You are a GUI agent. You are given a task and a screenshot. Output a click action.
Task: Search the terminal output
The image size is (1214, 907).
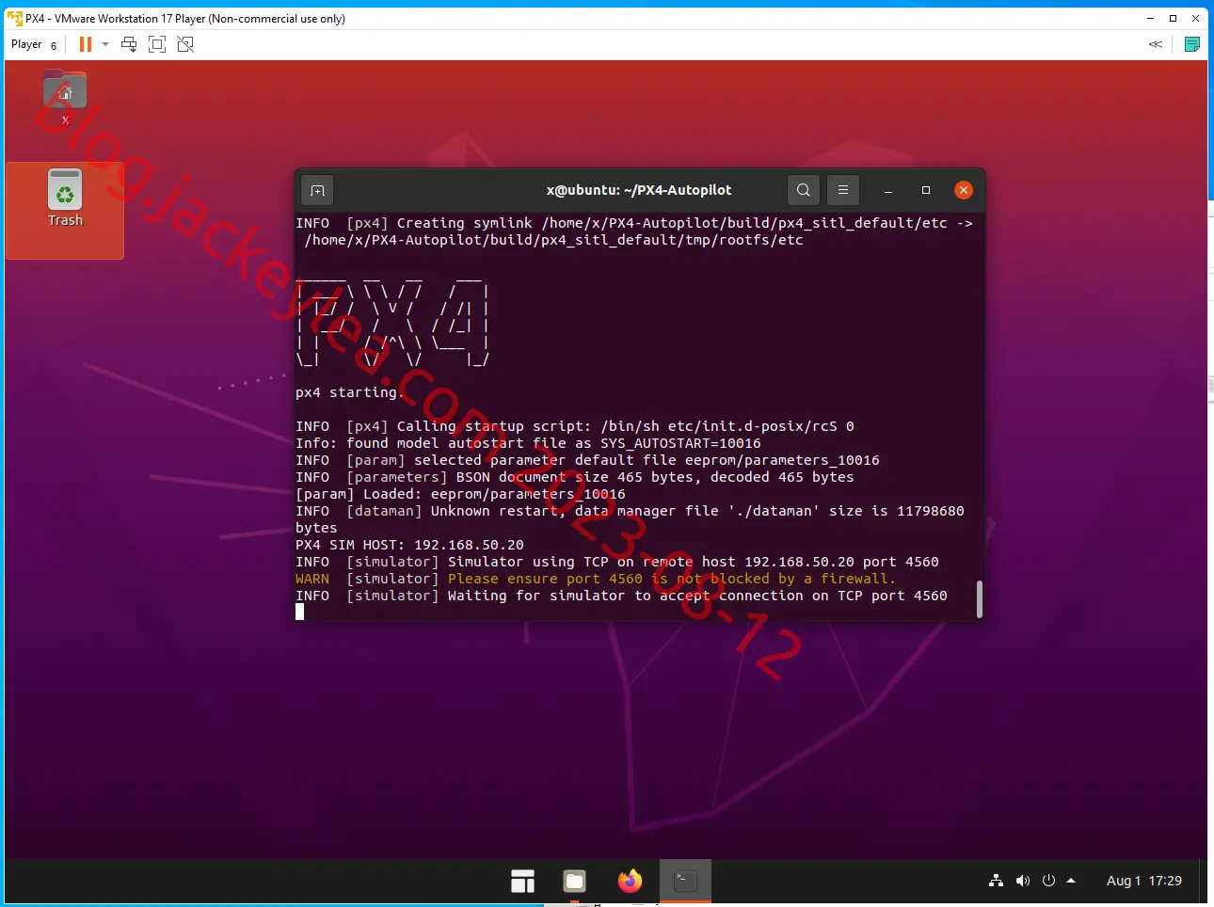point(803,190)
